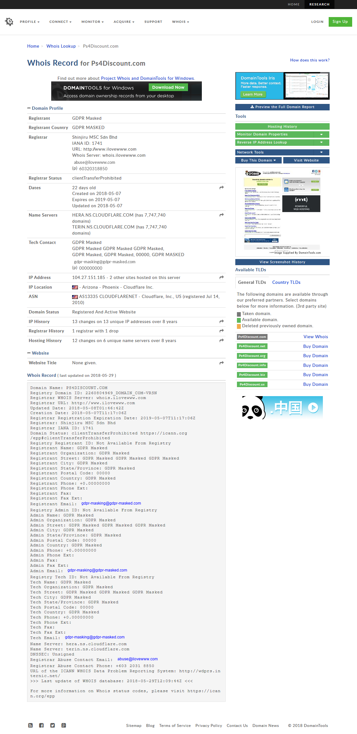Viewport: 357px width, 734px height.
Task: Click US flag icon in ASN row
Action: [x=75, y=297]
